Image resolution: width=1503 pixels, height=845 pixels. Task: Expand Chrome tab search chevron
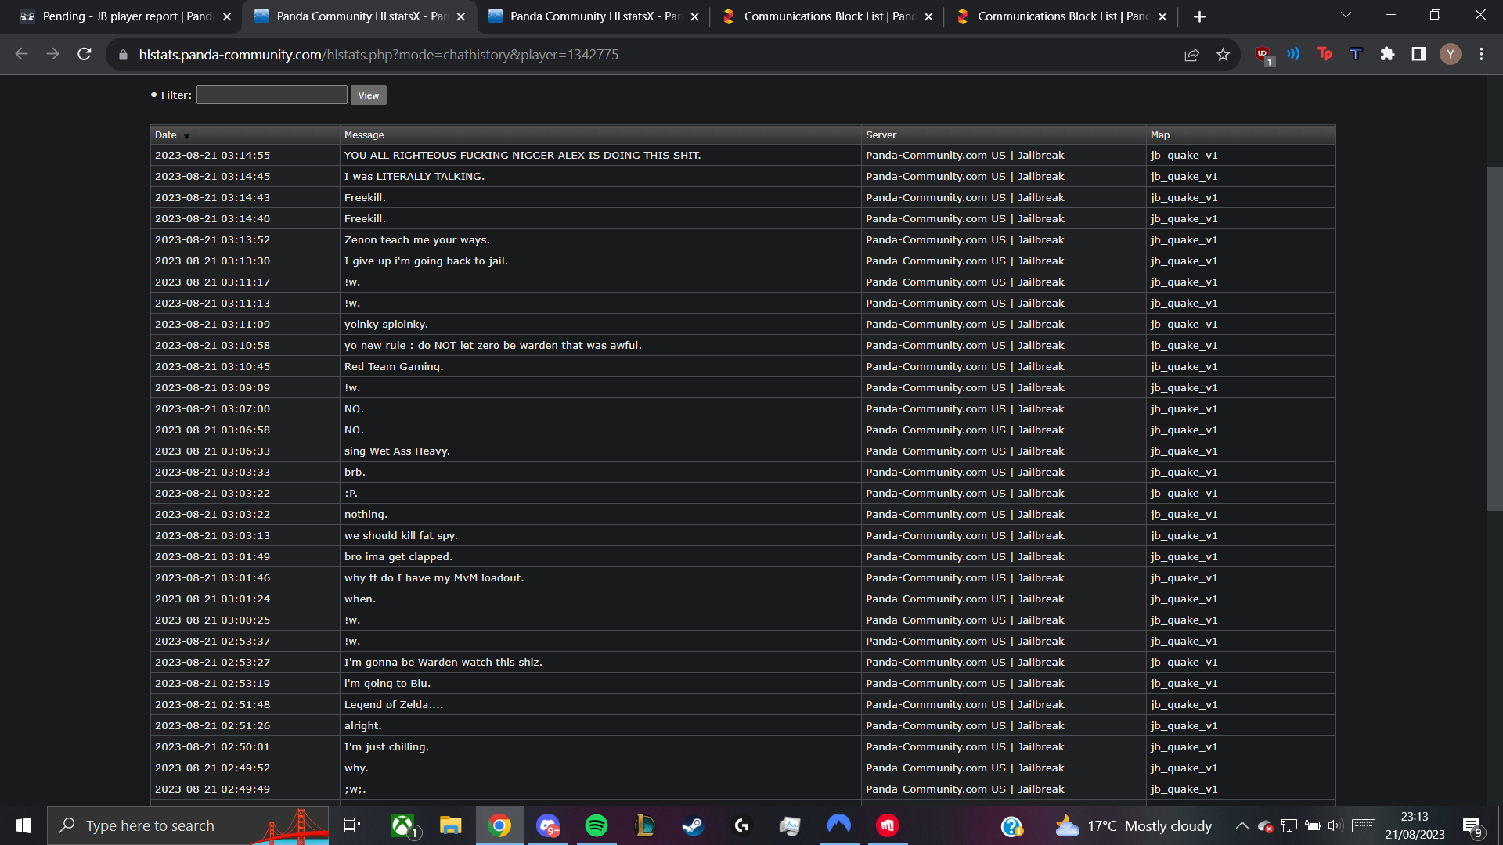tap(1346, 16)
